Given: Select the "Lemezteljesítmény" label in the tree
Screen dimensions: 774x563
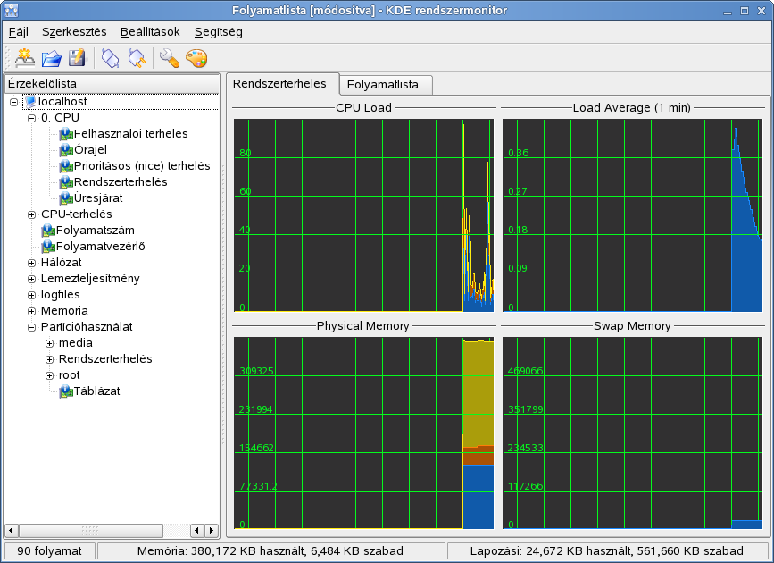Looking at the screenshot, I should (x=90, y=280).
